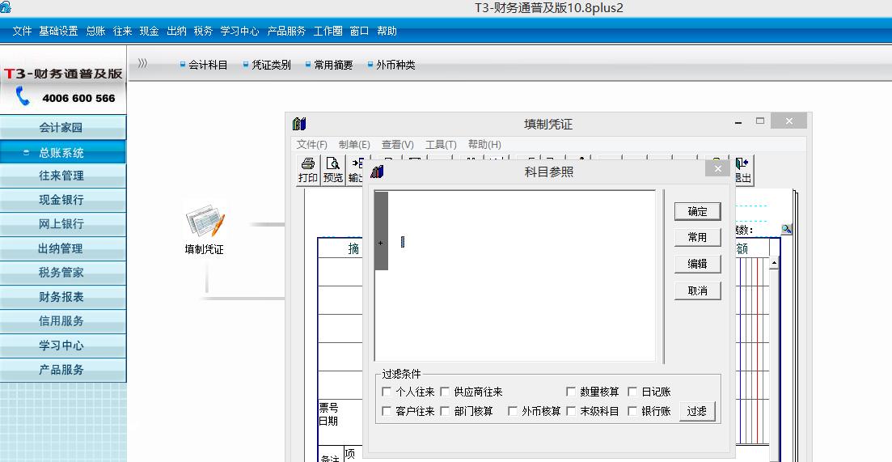Click the 预览 preview toolbar icon
This screenshot has width=892, height=462.
click(333, 170)
